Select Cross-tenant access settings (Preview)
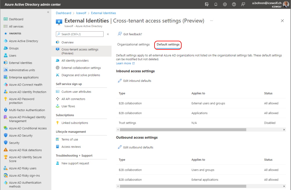This screenshot has height=190, width=291. (x=81, y=51)
